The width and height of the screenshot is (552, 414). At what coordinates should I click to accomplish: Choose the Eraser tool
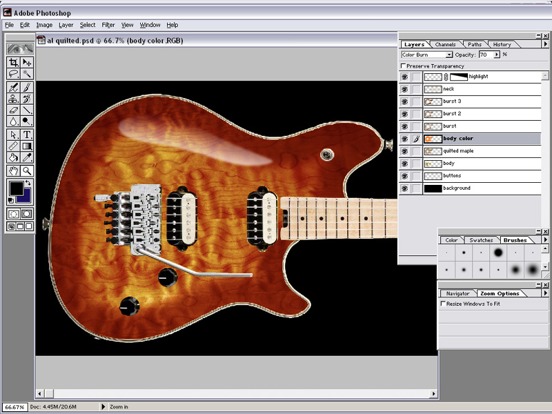(13, 110)
